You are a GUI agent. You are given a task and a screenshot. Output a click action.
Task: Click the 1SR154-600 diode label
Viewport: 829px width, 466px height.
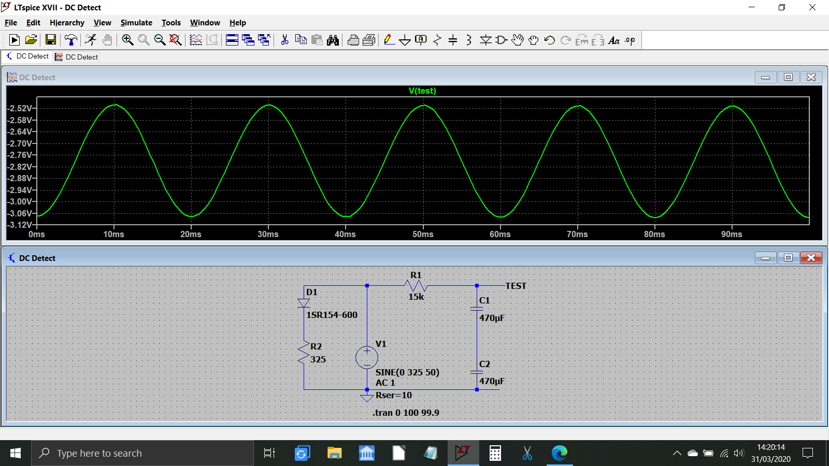pos(332,315)
